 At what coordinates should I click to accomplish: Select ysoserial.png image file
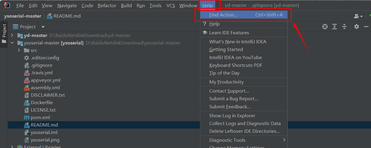45,140
